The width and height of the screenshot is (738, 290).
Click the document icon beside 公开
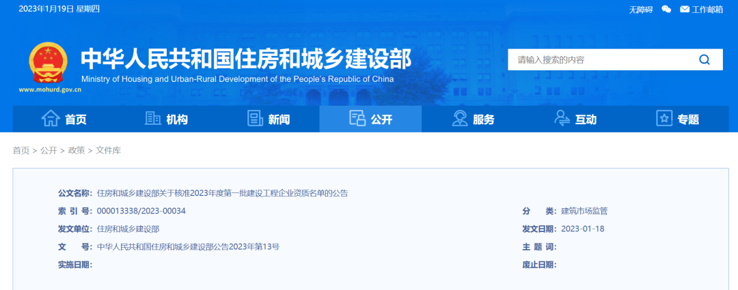click(357, 119)
